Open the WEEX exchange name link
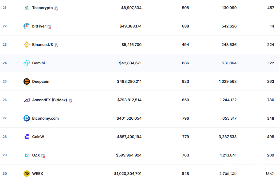 pyautogui.click(x=37, y=174)
